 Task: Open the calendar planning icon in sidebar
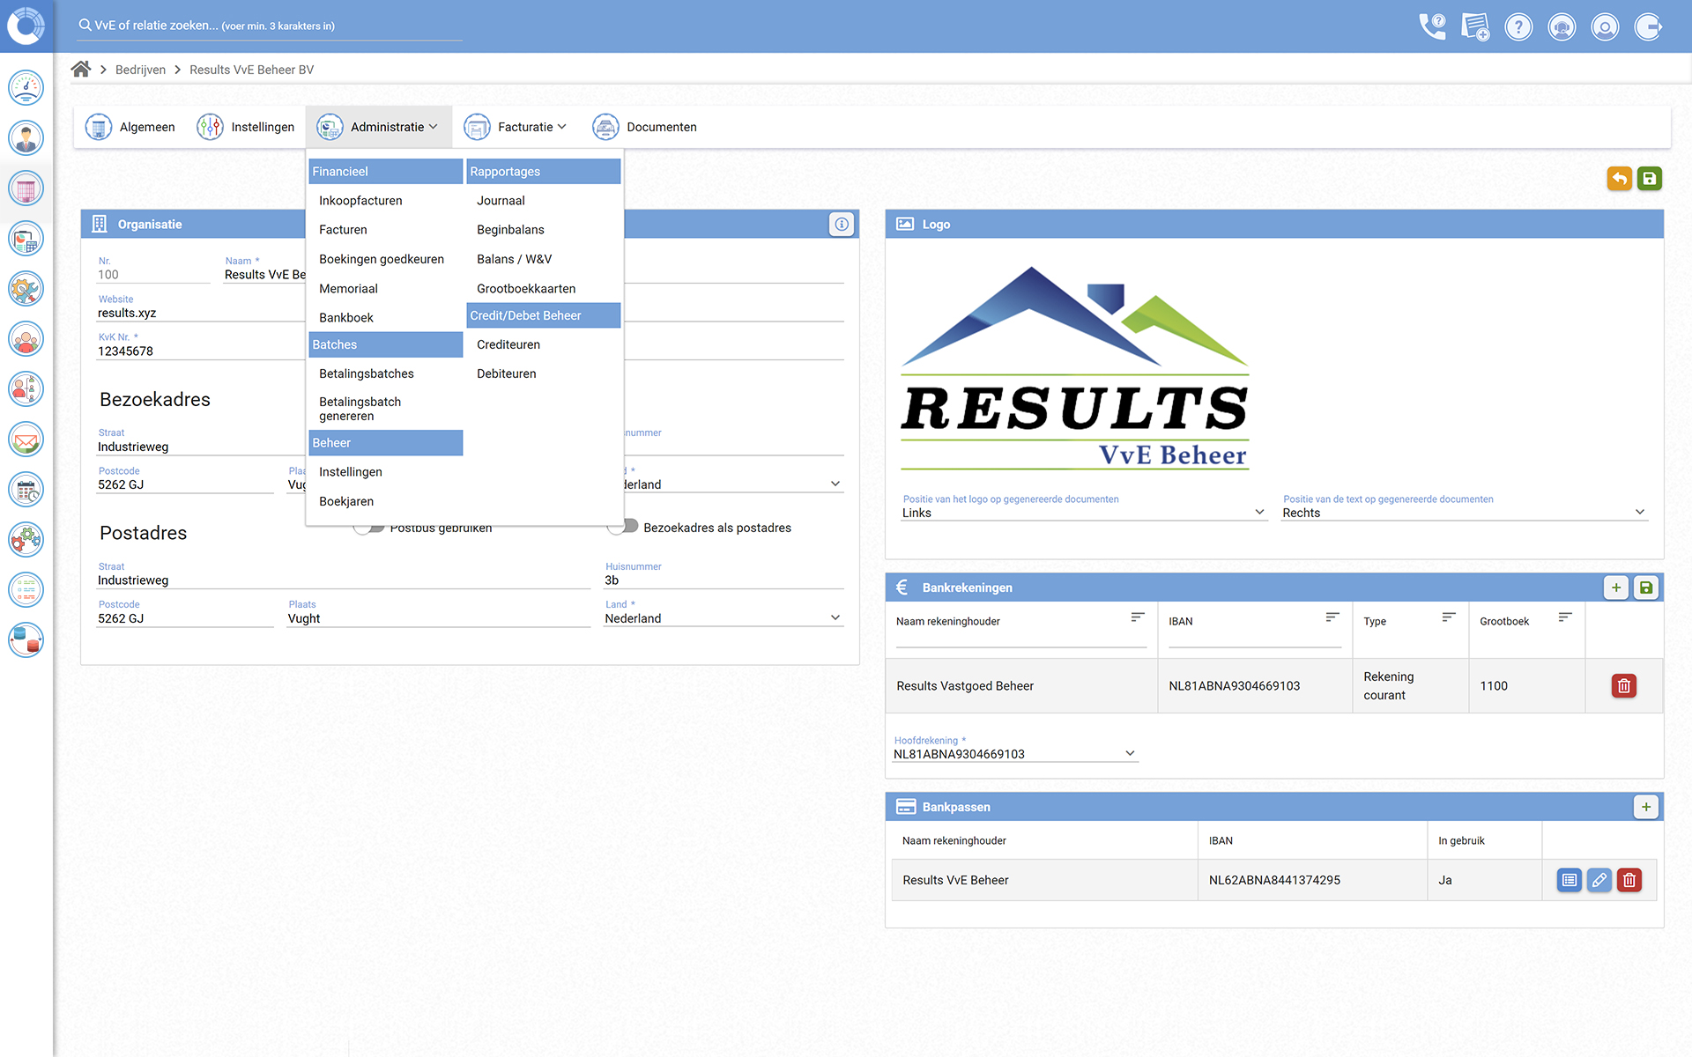26,489
